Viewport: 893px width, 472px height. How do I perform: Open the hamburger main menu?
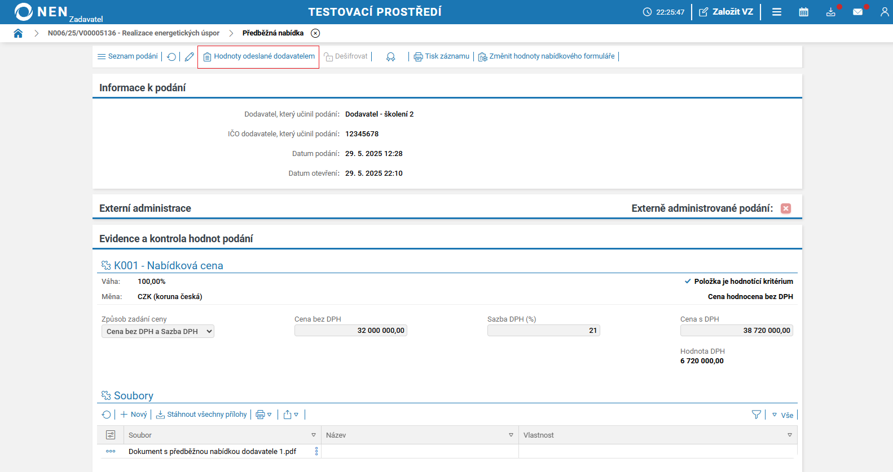coord(777,12)
